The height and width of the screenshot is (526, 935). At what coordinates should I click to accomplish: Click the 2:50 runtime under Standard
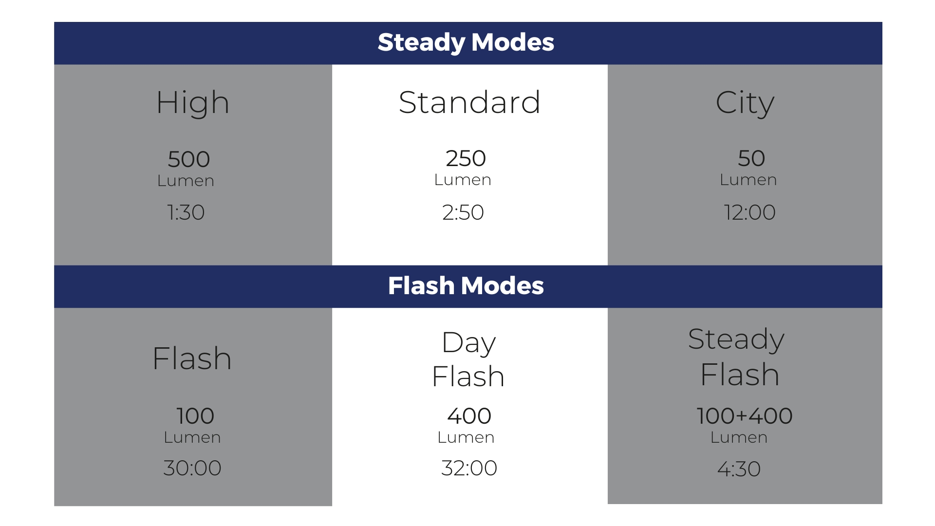click(x=463, y=212)
